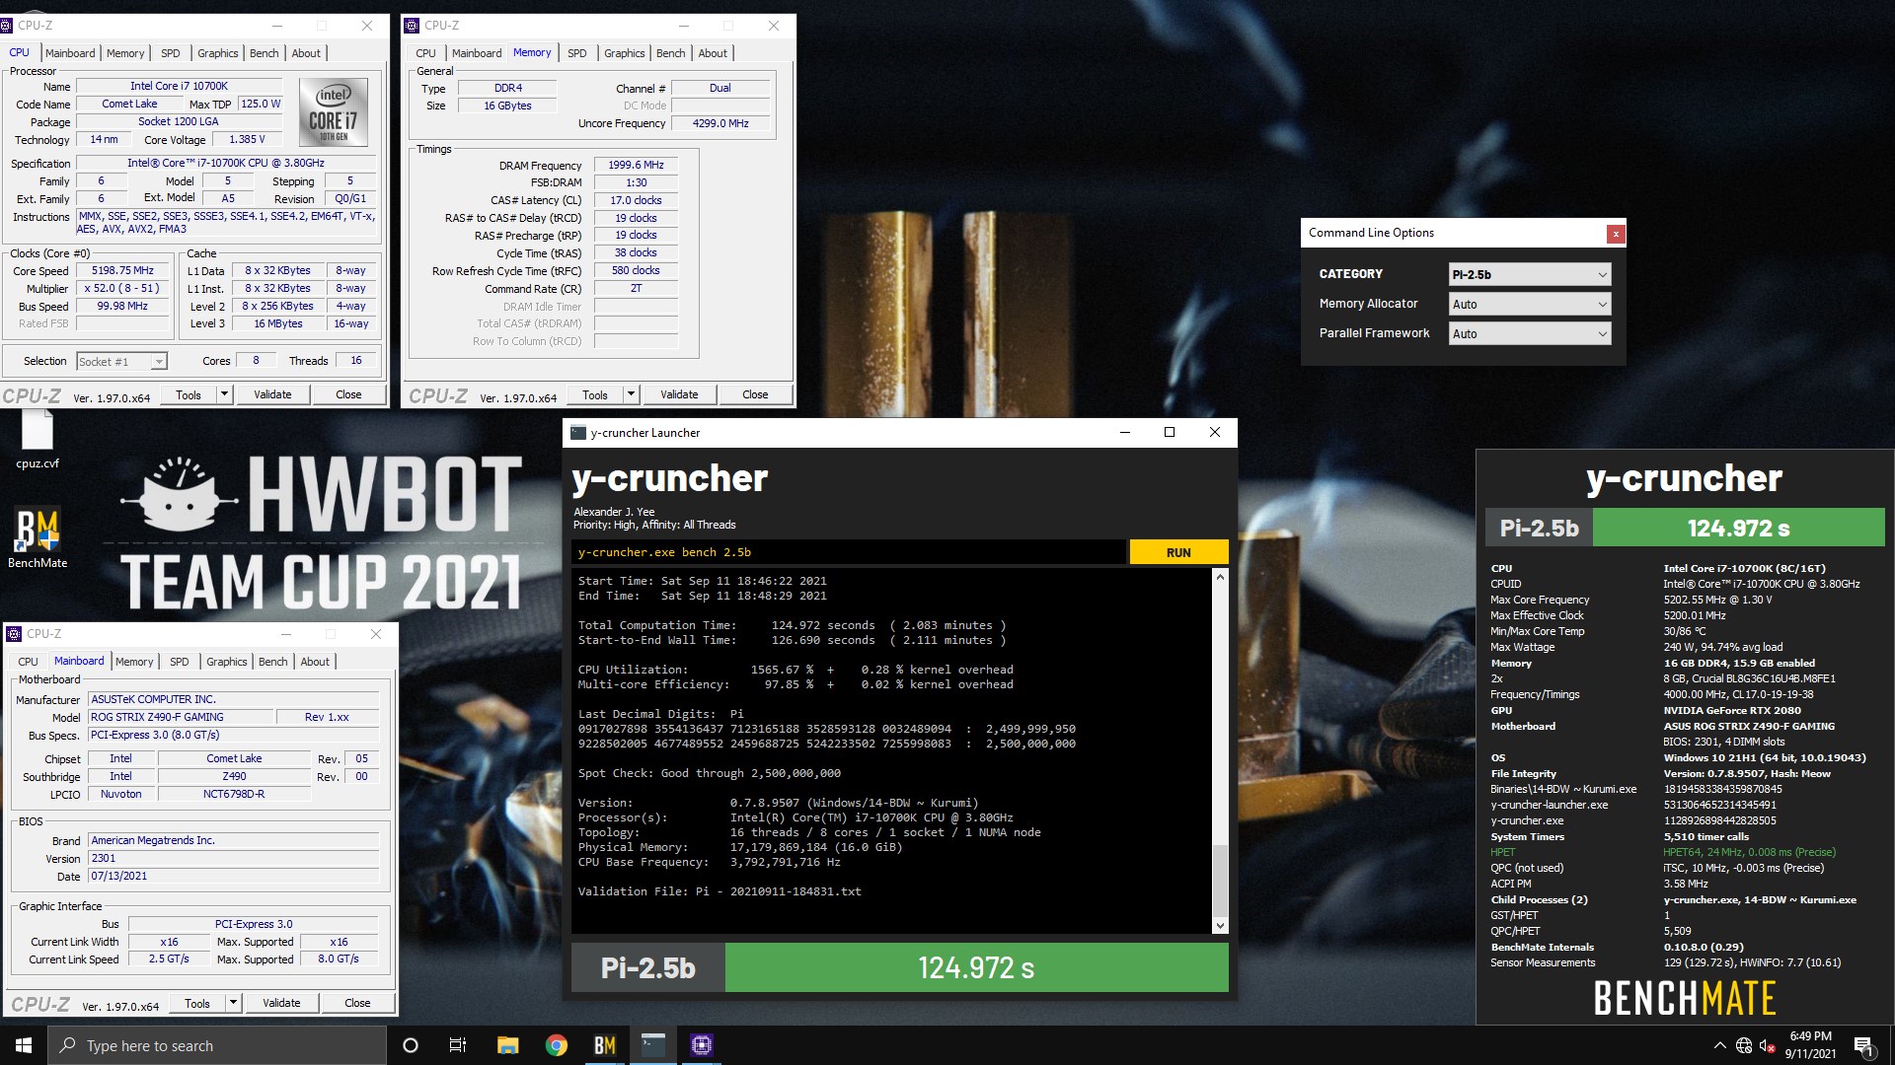Open the notification center icon
Screen dimensions: 1895x1065
coord(1863,1045)
